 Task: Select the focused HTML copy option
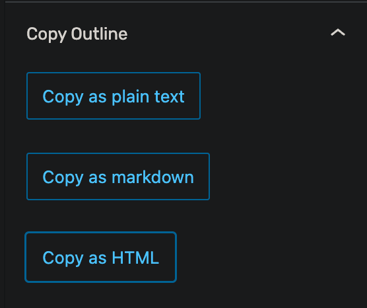tap(100, 257)
